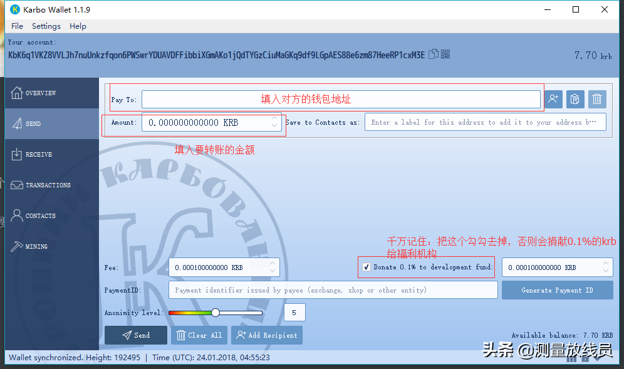This screenshot has height=369, width=624.
Task: Click the account address starting with KbK6q1VKZ8
Action: (217, 55)
